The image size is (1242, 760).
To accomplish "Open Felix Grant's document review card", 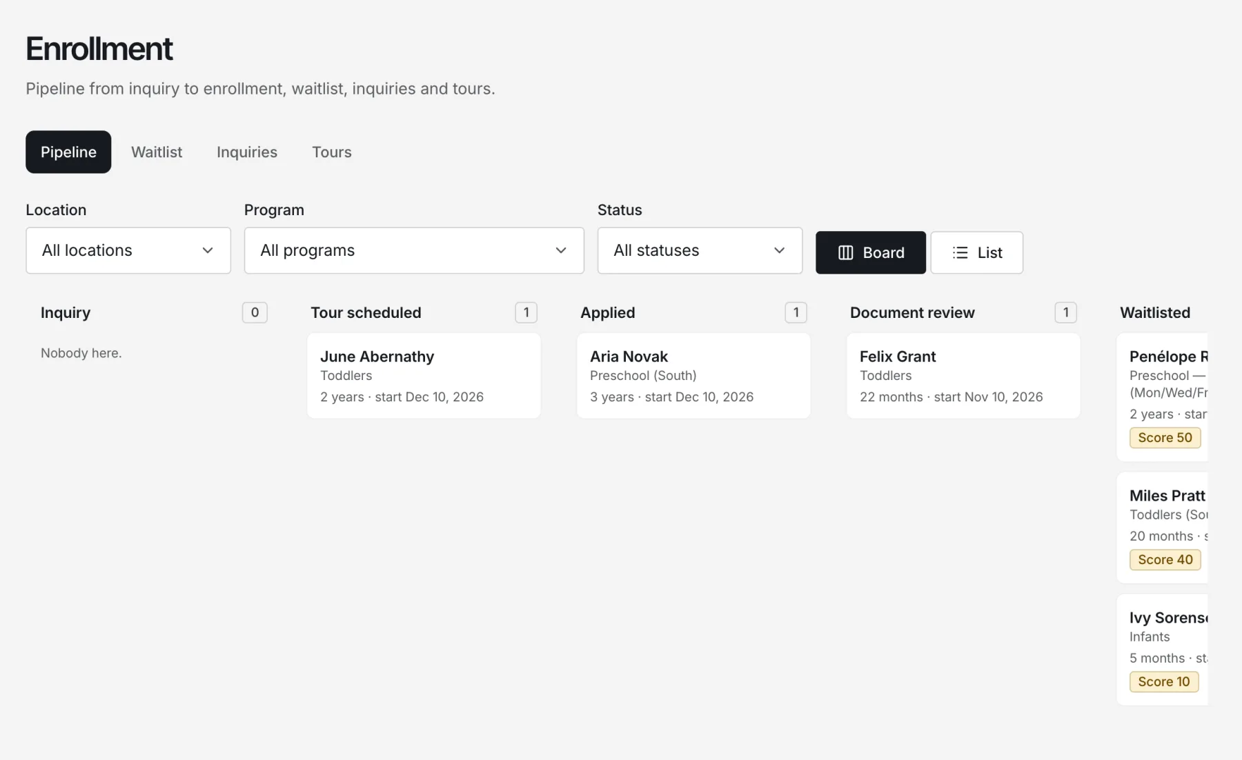I will [x=963, y=376].
